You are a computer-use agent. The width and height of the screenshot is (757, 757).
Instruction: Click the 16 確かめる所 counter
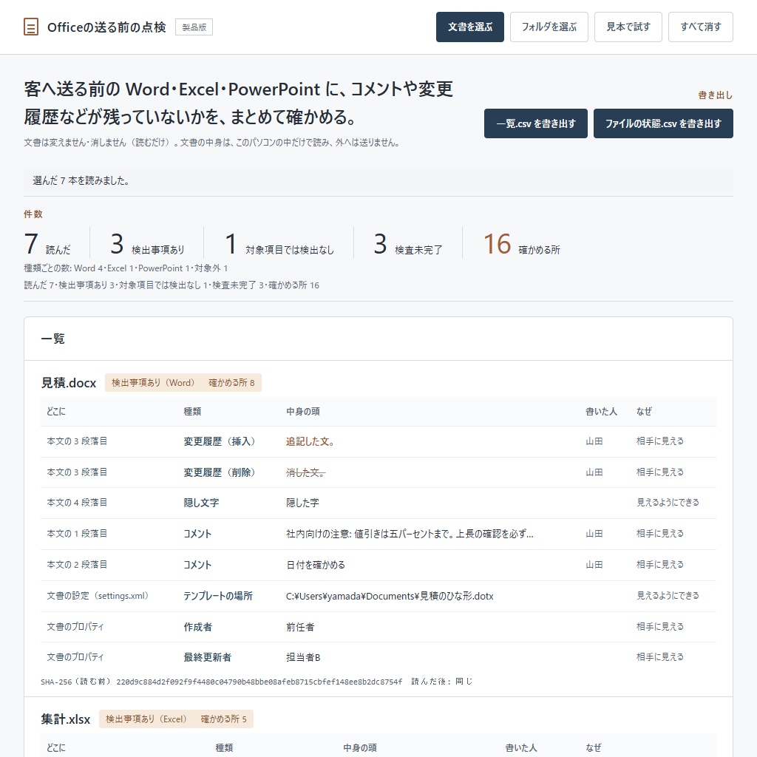(522, 244)
